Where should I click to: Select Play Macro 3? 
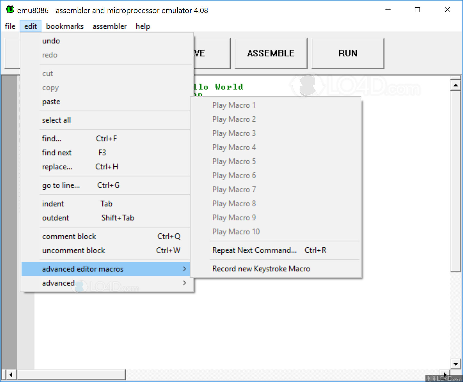coord(276,133)
